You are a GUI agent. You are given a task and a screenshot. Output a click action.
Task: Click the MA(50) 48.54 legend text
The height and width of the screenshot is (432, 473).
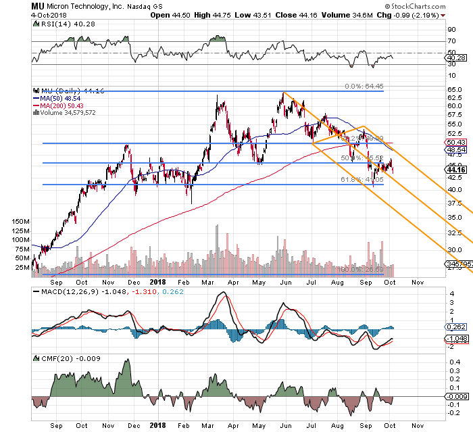click(61, 99)
